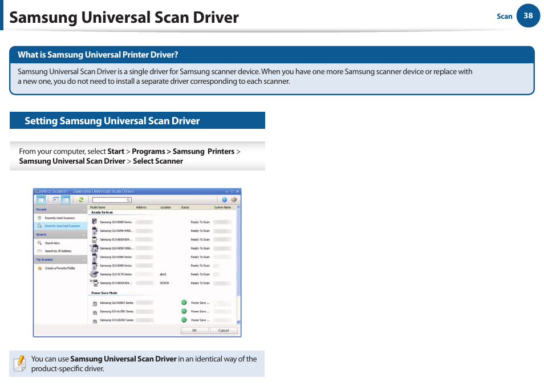Viewport: 544px width, 386px height.
Task: Select the 'Samsung SCX-6545X Series' row name
Action: (x=116, y=320)
